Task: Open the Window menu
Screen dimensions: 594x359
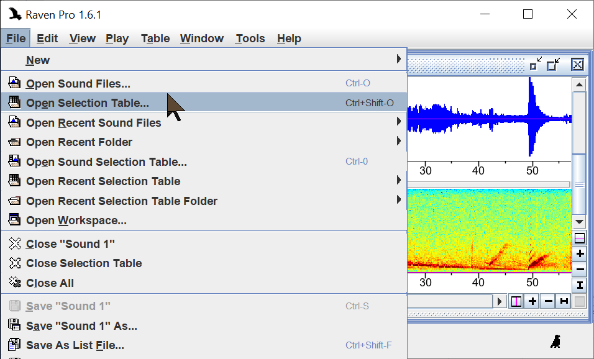Action: point(201,39)
